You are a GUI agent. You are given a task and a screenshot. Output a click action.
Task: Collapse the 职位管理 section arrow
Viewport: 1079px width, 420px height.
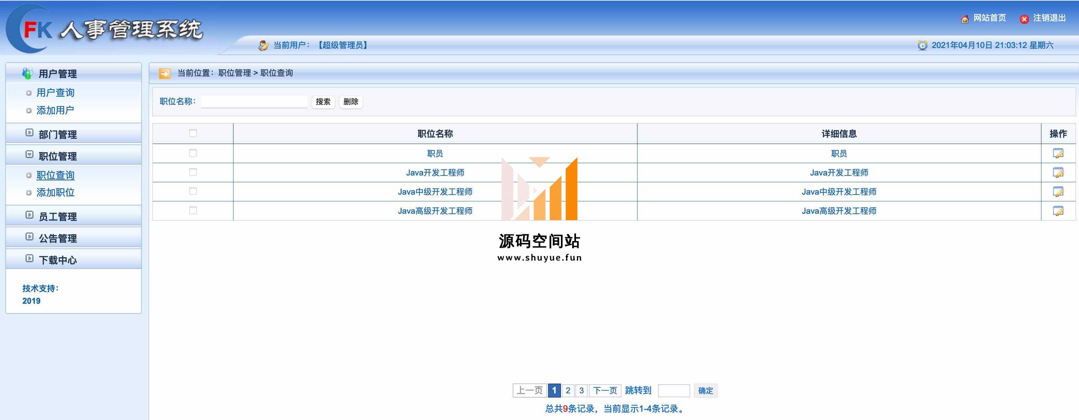[x=29, y=154]
